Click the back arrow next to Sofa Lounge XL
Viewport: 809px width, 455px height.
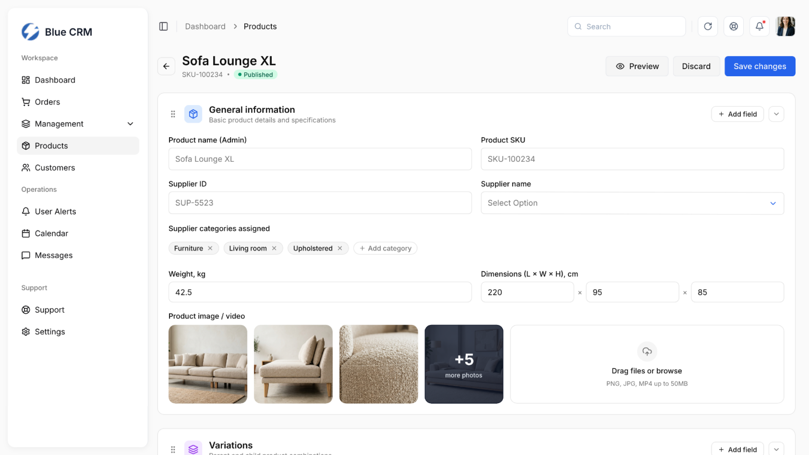tap(166, 66)
